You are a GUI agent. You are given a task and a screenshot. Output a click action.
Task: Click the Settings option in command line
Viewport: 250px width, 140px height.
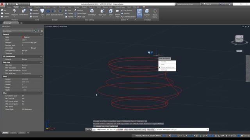coord(151,129)
